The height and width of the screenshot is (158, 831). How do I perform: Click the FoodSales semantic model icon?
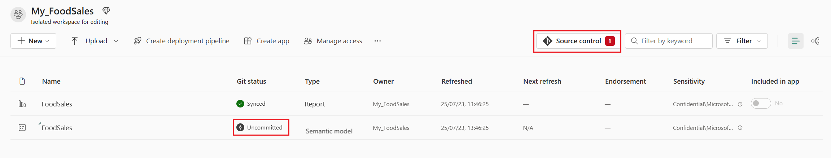pos(22,128)
